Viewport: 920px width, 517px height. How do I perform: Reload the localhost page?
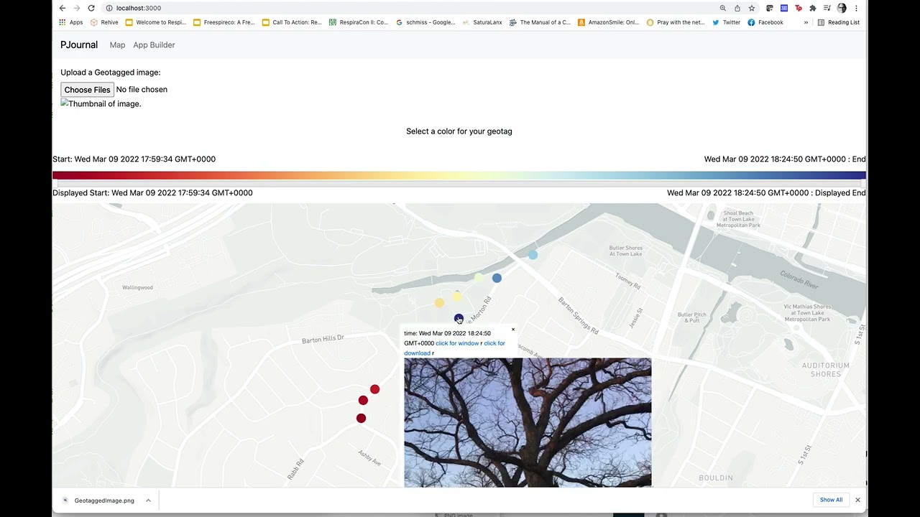pos(91,8)
